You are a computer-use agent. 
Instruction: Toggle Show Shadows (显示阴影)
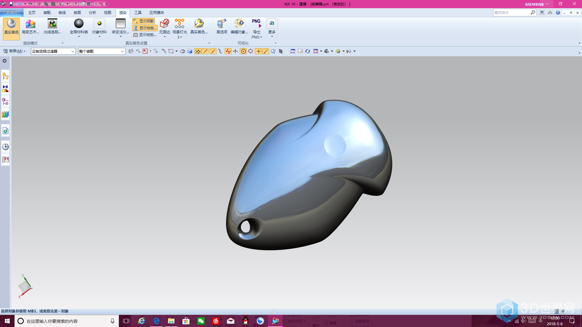[144, 21]
